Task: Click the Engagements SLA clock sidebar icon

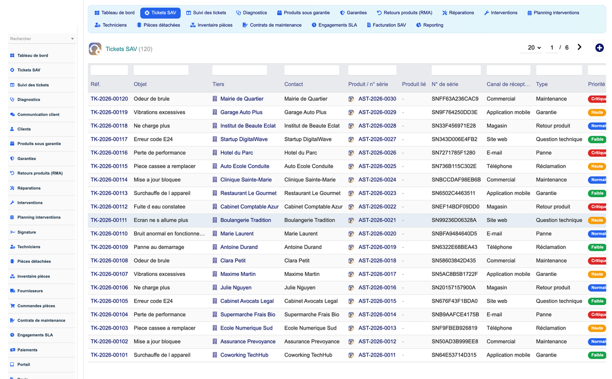Action: point(12,335)
